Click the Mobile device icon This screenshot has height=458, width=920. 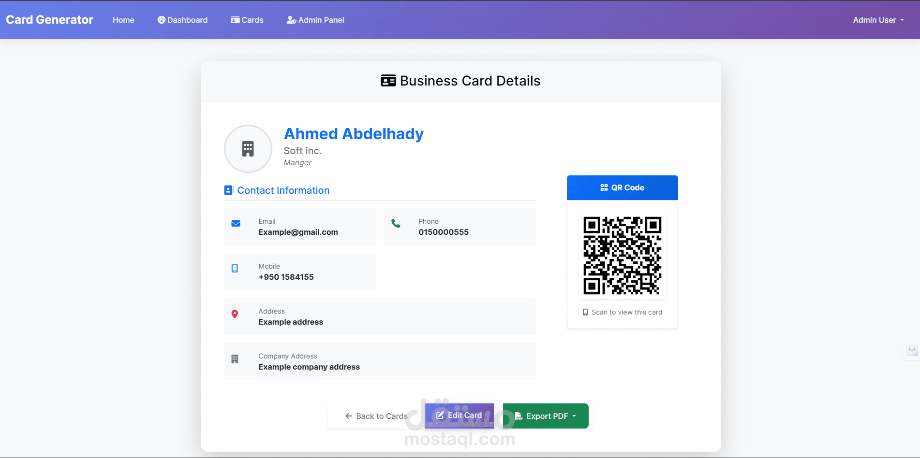[235, 268]
